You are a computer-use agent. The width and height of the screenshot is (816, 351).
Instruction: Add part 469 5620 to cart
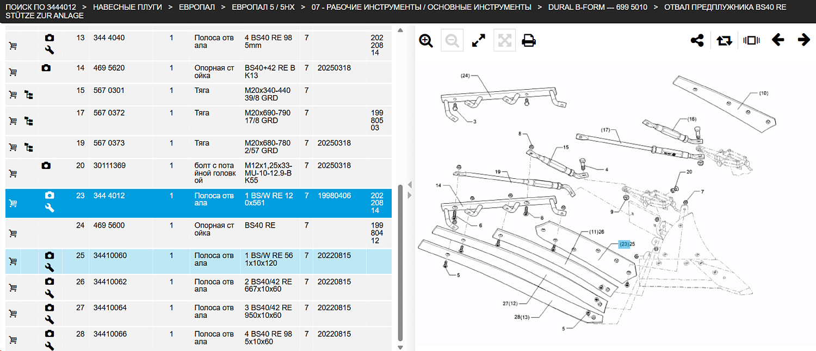click(13, 72)
